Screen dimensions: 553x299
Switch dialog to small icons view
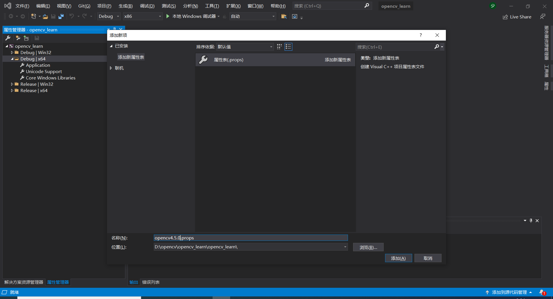pos(279,47)
